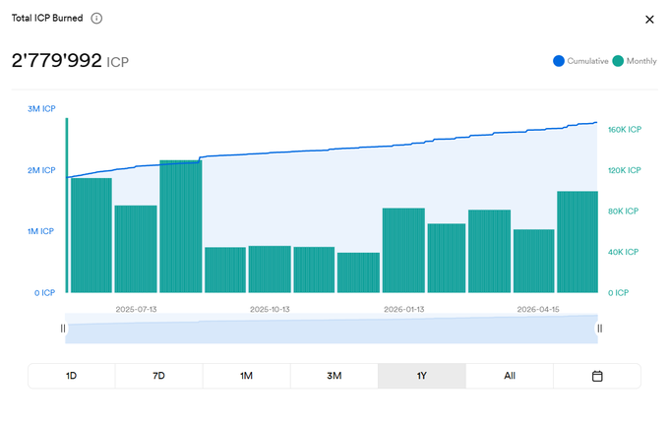
Task: Click the 2026-01-13 axis date label
Action: [x=404, y=309]
